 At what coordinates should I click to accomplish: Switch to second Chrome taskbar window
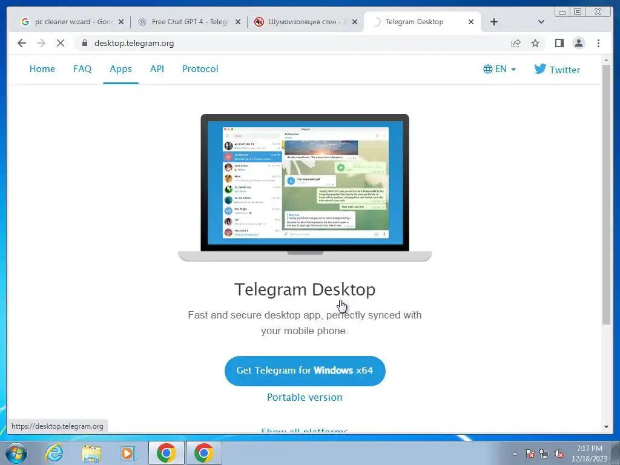point(203,453)
